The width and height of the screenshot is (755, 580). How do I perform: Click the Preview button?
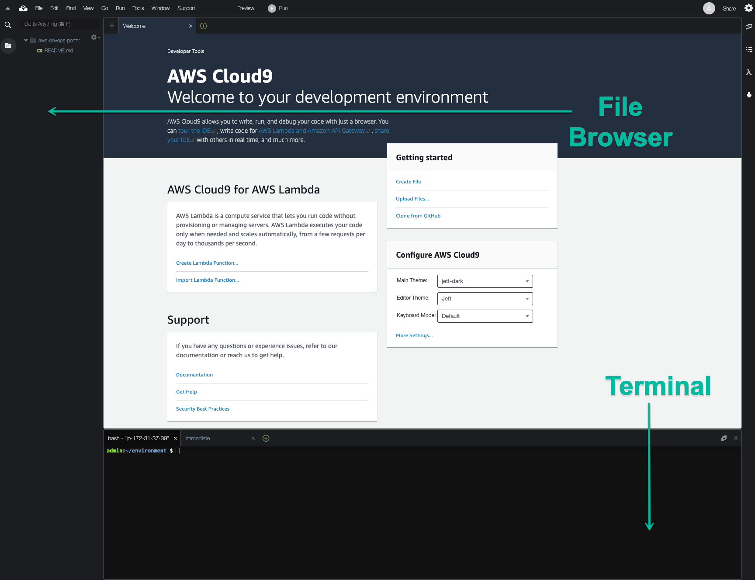[246, 8]
